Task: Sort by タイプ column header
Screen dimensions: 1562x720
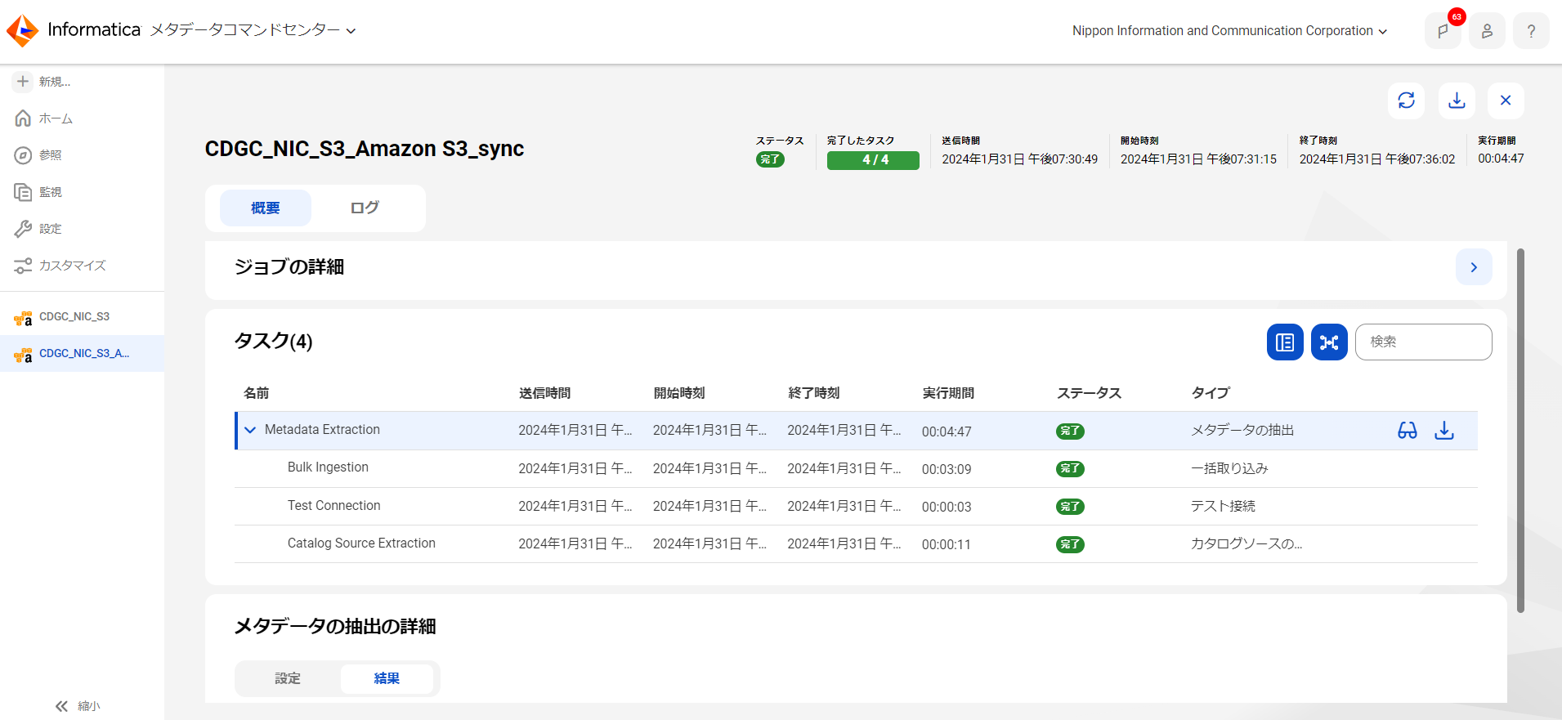Action: pos(1211,393)
